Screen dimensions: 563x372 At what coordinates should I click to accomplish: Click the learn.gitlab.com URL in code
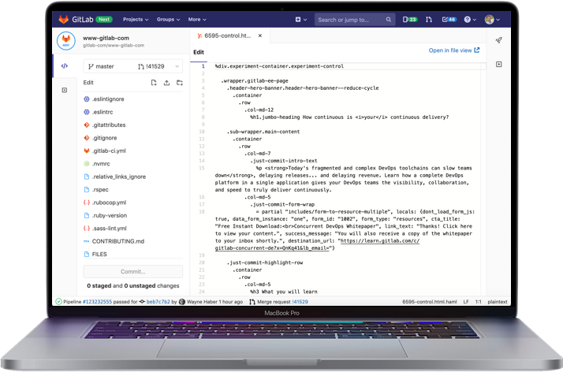[380, 240]
